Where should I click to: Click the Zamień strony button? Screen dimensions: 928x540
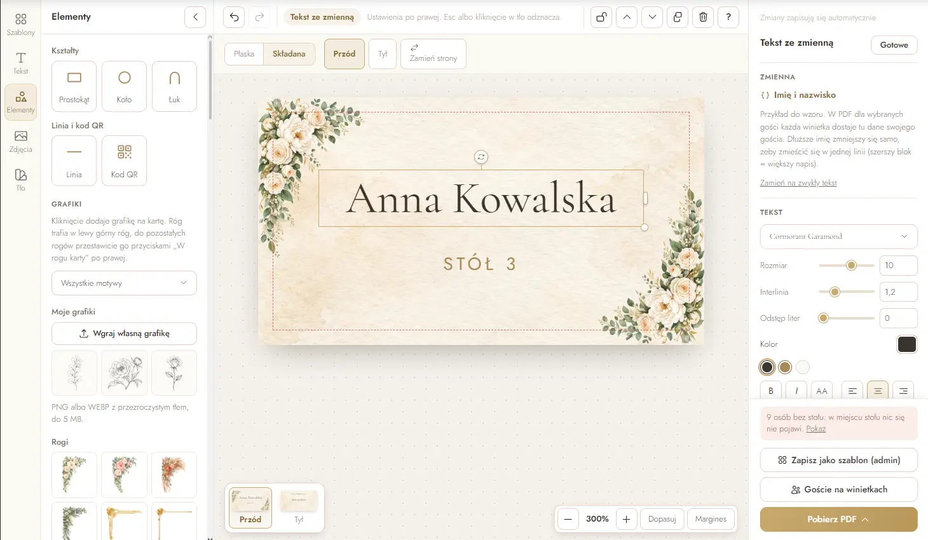coord(433,54)
